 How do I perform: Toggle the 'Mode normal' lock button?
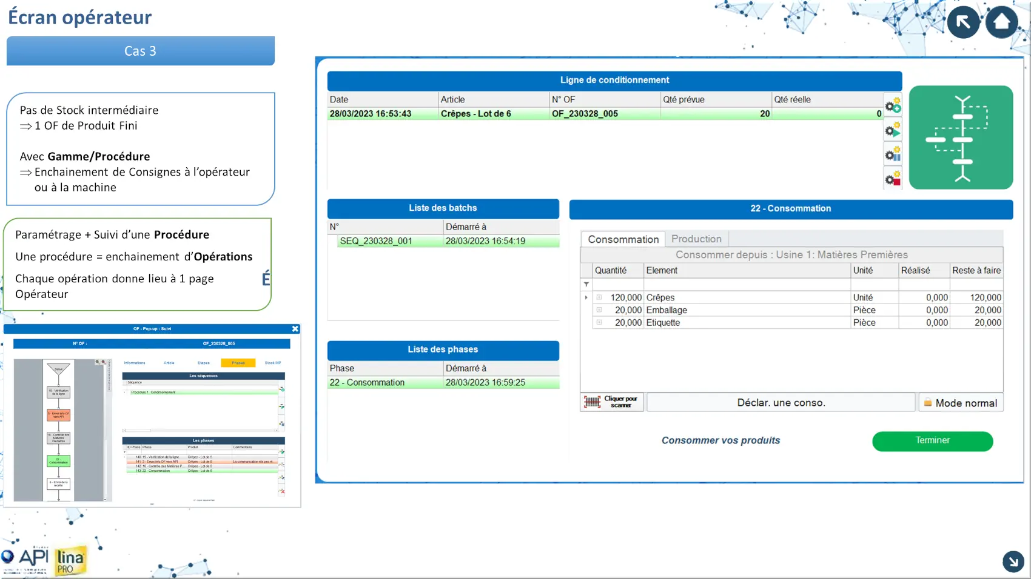pyautogui.click(x=961, y=403)
